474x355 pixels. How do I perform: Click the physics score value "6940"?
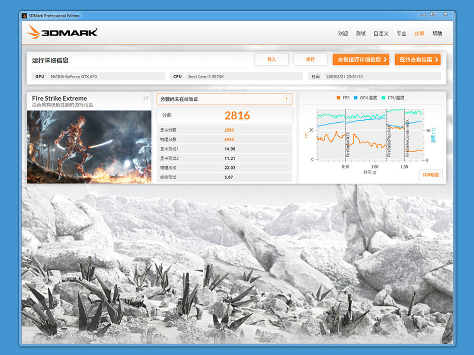point(229,140)
